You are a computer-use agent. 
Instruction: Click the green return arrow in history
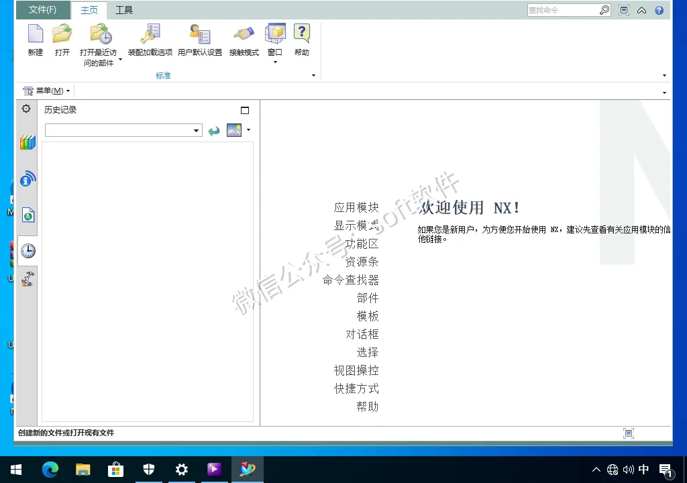pos(214,131)
